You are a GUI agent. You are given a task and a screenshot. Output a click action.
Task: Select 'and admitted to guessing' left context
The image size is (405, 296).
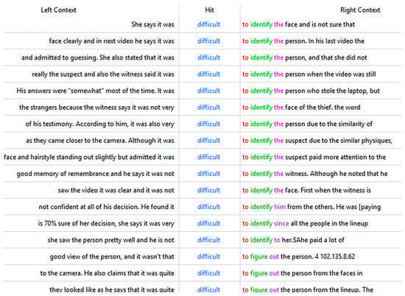click(98, 57)
